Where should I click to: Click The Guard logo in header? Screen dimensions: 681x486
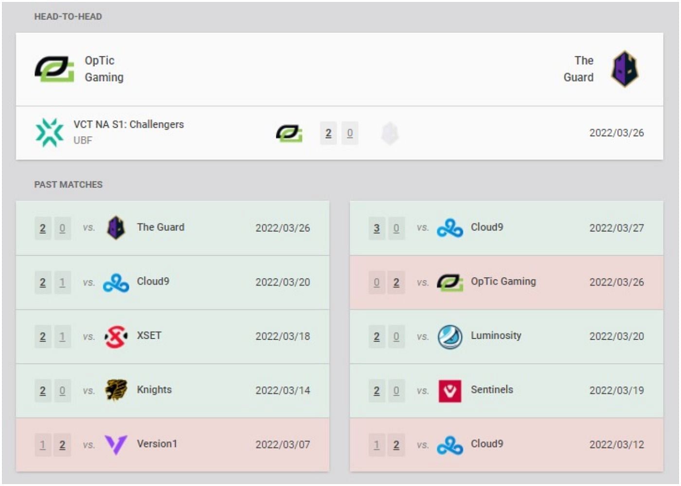625,69
